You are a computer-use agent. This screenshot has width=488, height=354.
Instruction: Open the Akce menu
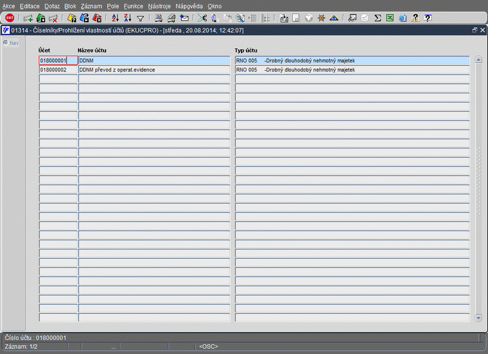tap(9, 6)
